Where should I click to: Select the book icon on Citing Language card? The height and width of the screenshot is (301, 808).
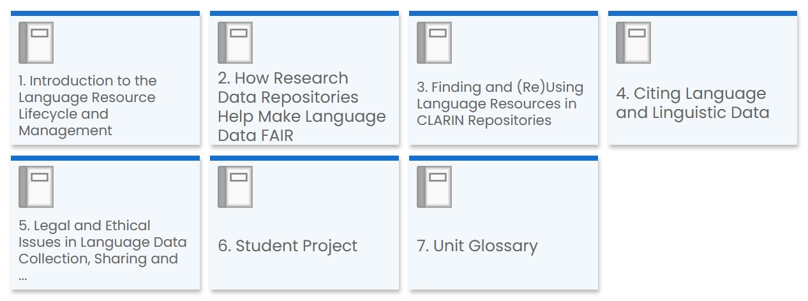(633, 43)
